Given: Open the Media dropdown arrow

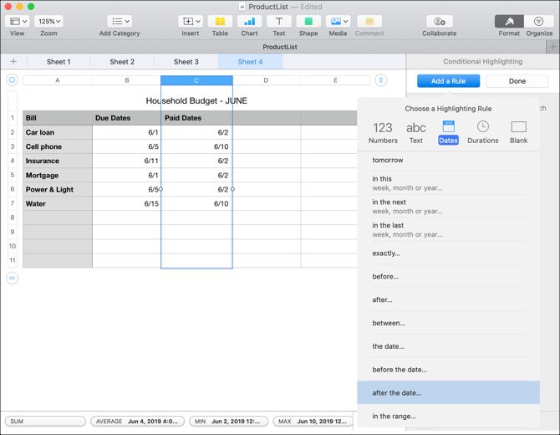Looking at the screenshot, I should [345, 22].
